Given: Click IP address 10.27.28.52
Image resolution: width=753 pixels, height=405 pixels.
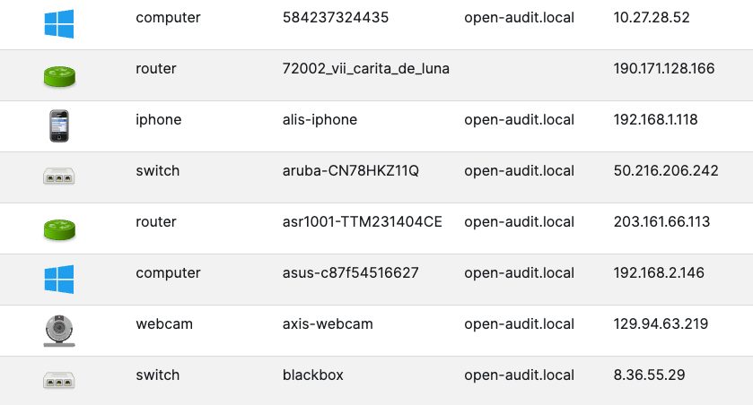Looking at the screenshot, I should pos(652,18).
